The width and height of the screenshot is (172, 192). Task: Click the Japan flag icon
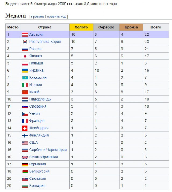tap(25, 56)
